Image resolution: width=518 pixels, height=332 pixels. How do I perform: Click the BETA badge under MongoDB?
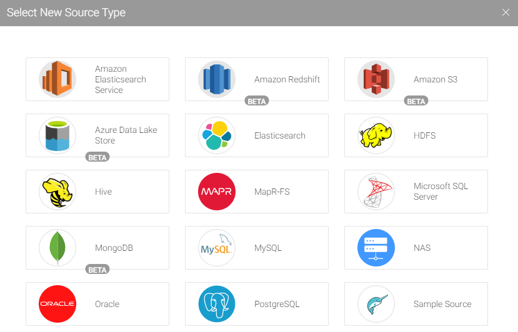pyautogui.click(x=97, y=270)
